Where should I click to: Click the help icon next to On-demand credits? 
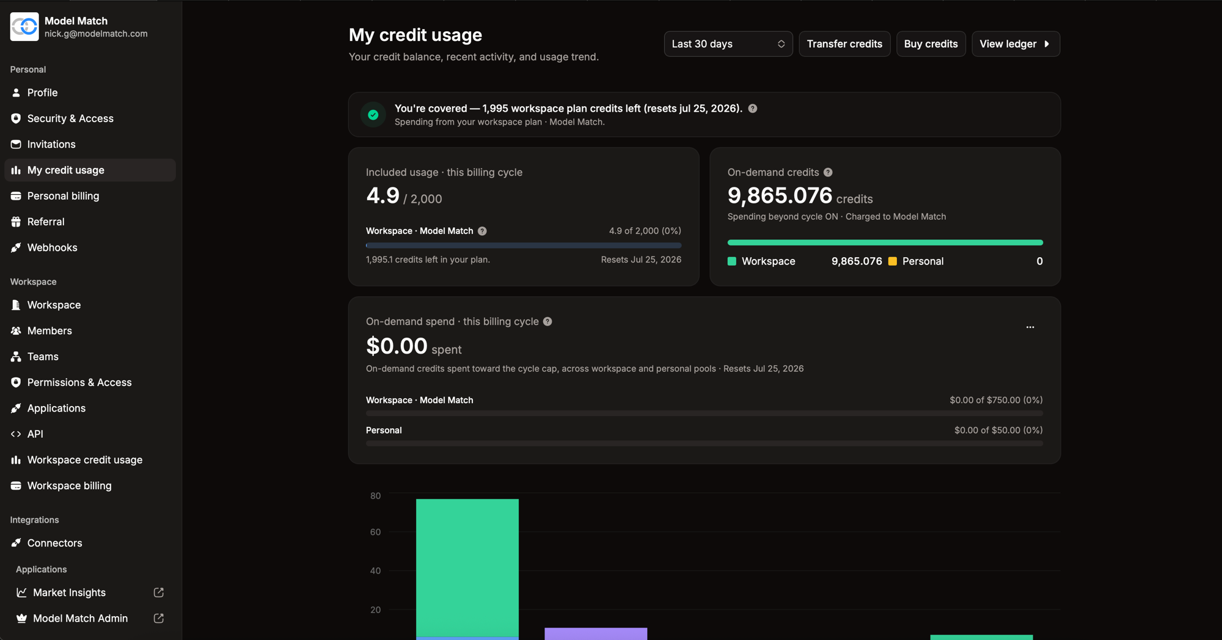click(x=828, y=172)
